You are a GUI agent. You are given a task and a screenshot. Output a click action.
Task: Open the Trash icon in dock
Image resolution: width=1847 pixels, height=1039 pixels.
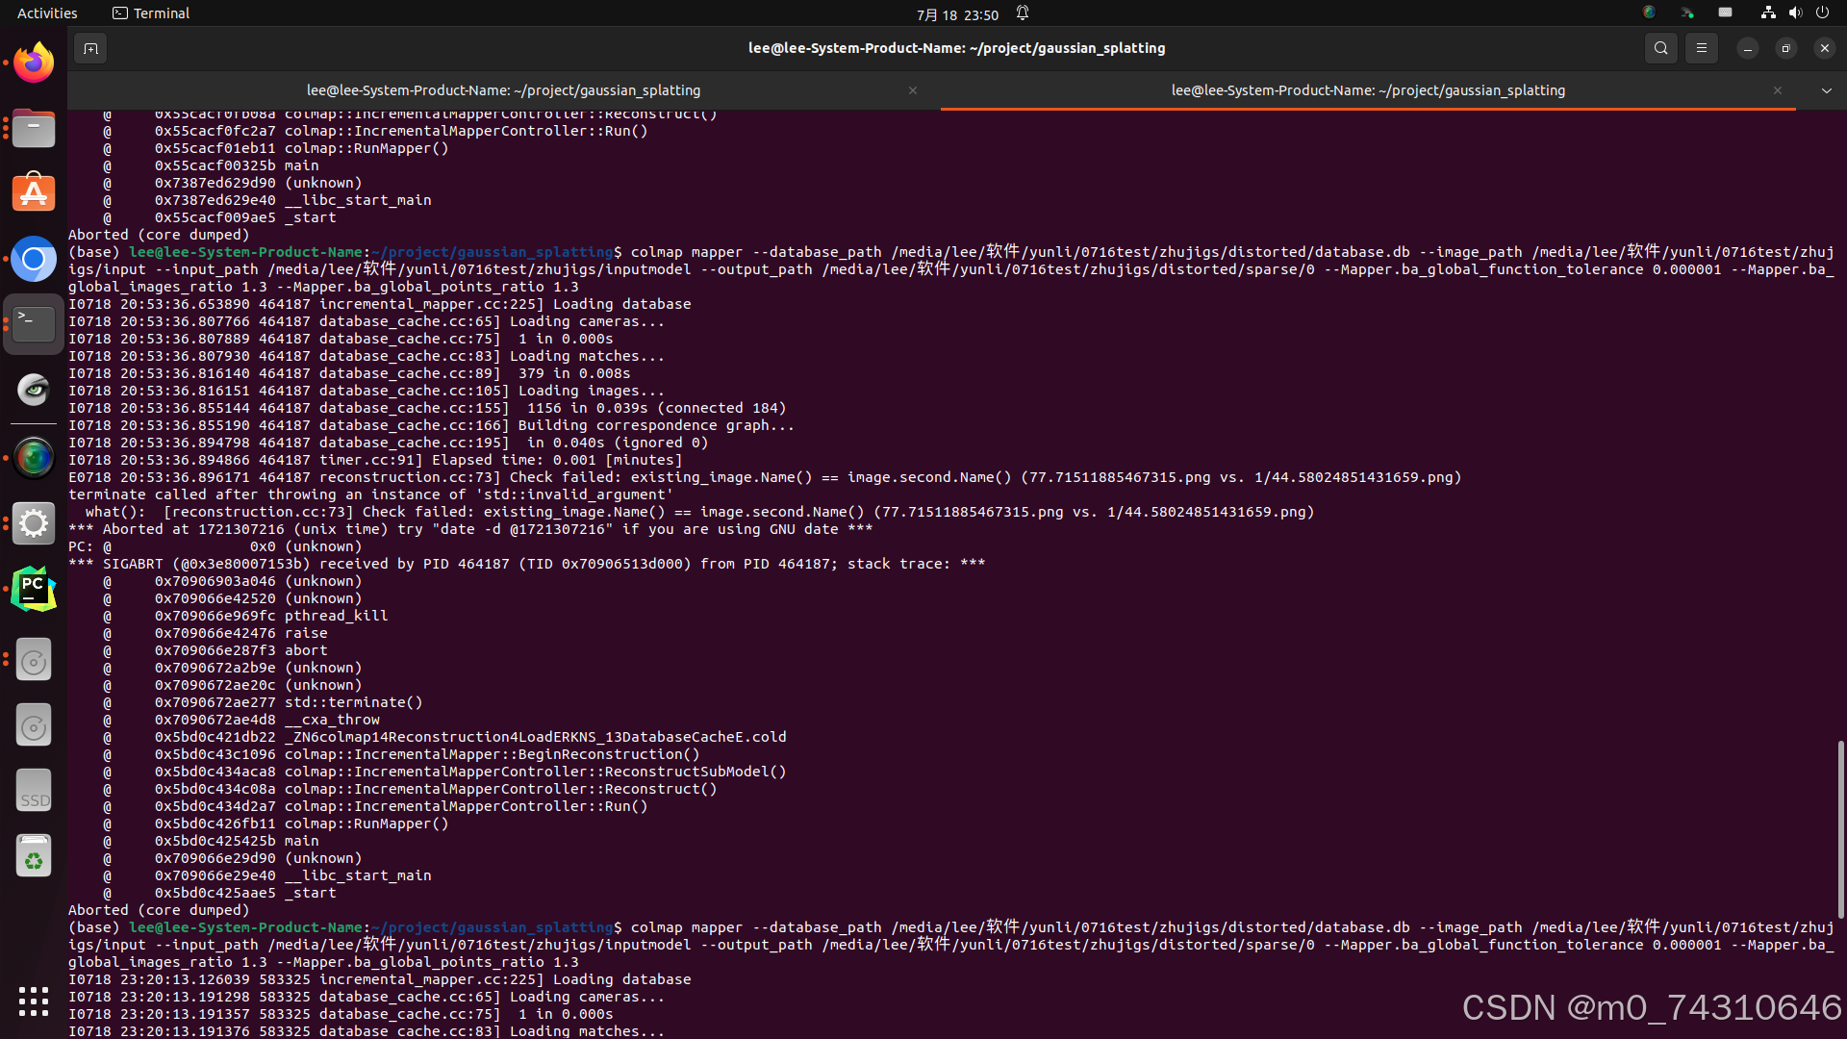coord(34,856)
